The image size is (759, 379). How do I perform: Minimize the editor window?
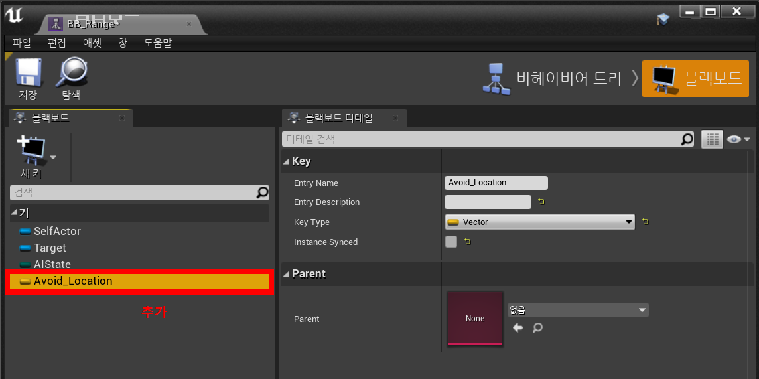click(691, 11)
